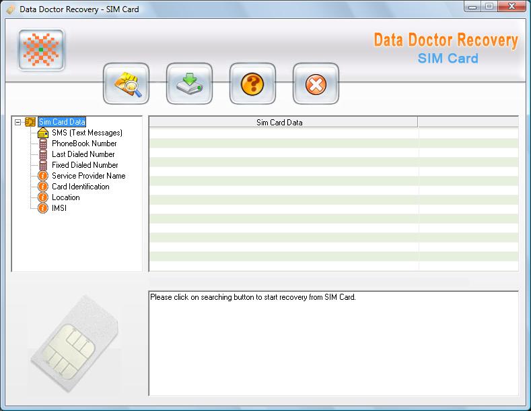Click the Location info icon

[x=43, y=197]
